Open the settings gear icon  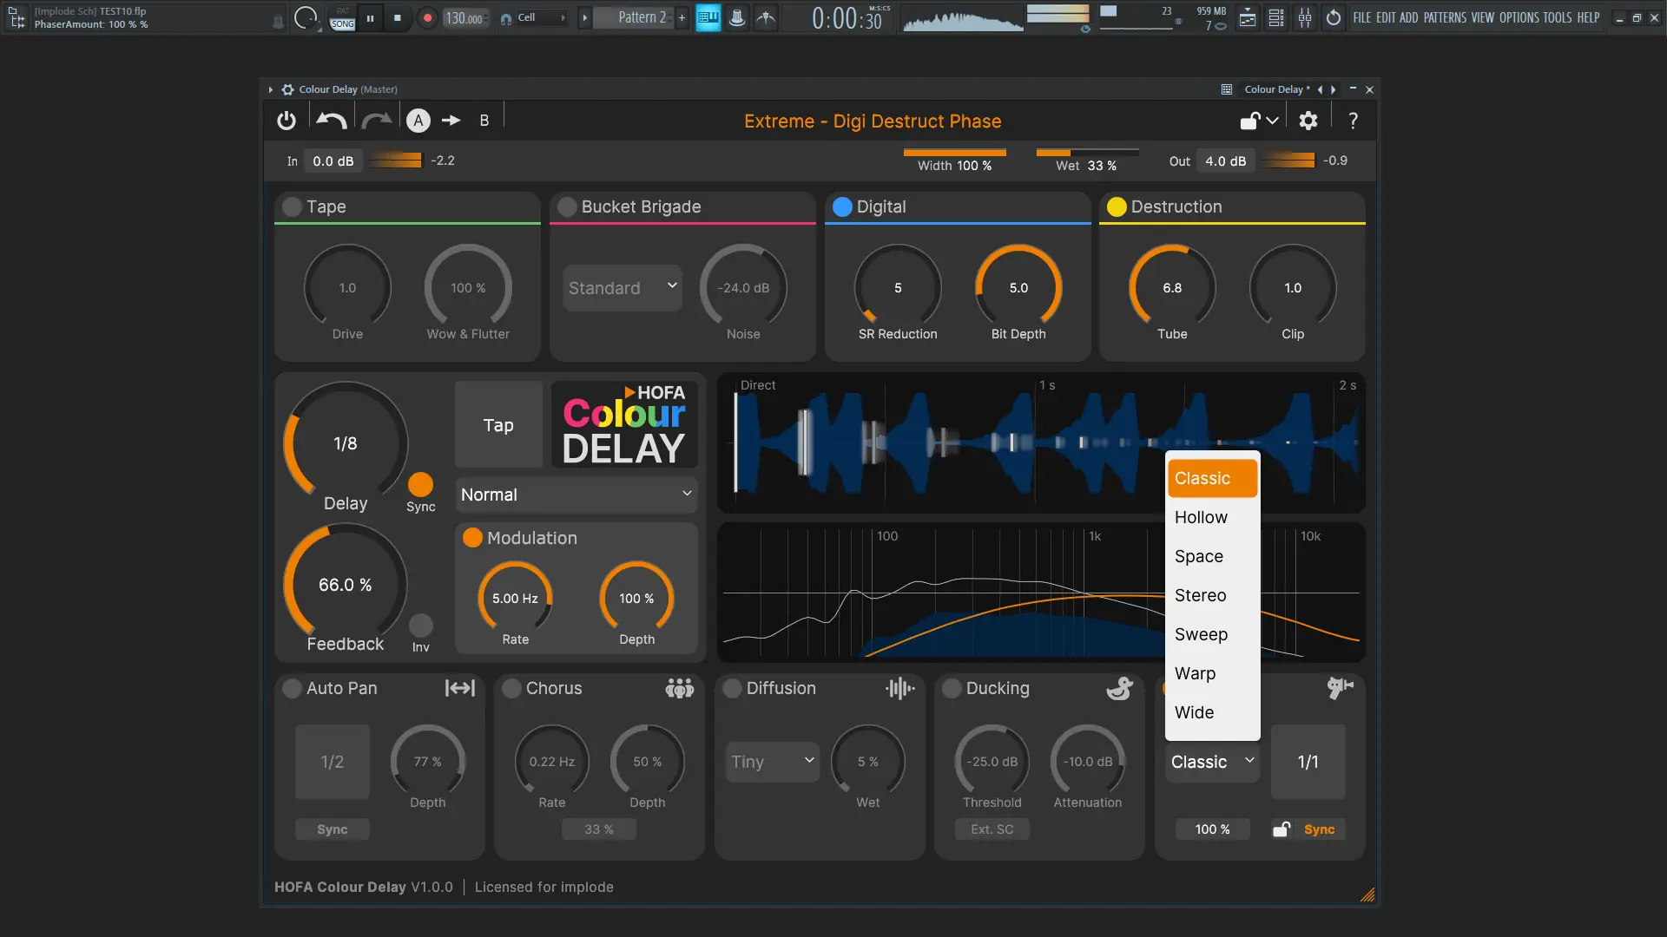pyautogui.click(x=1308, y=121)
